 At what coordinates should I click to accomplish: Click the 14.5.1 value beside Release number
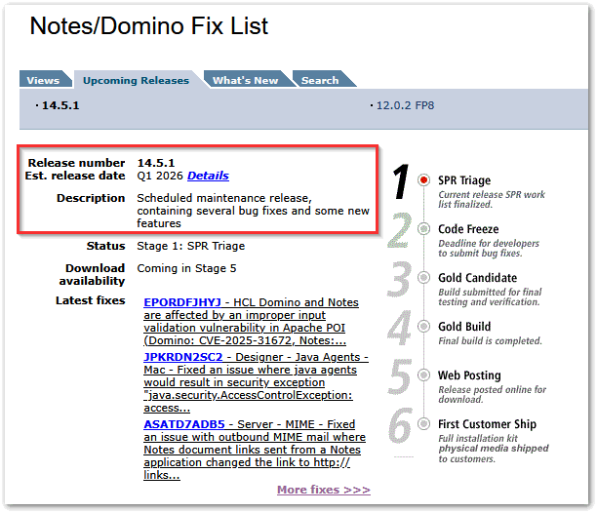[x=156, y=163]
